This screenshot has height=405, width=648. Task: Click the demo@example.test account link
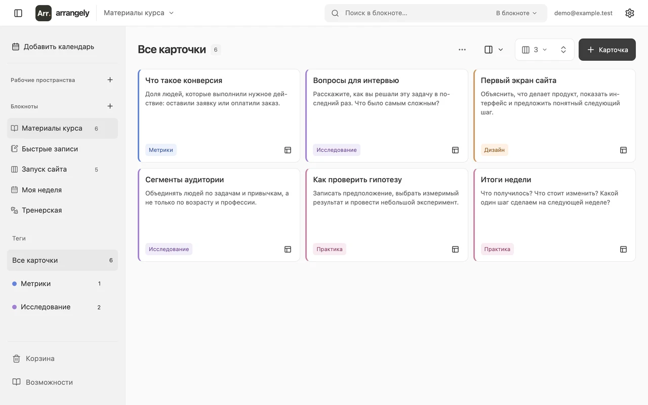[583, 13]
